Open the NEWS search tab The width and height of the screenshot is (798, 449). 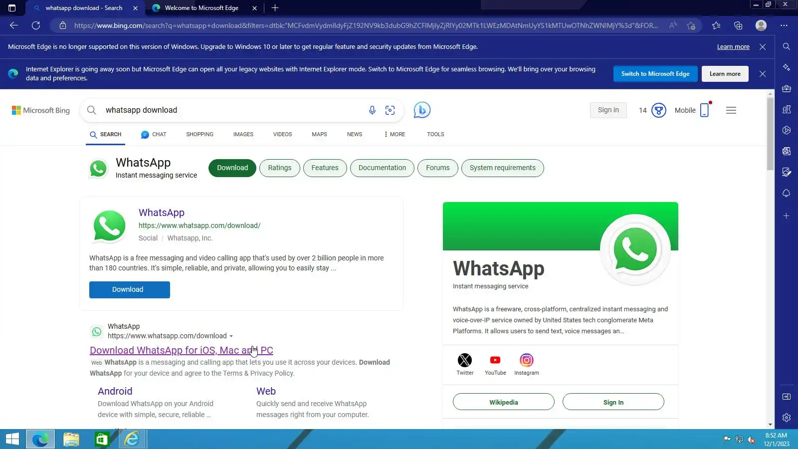click(355, 134)
